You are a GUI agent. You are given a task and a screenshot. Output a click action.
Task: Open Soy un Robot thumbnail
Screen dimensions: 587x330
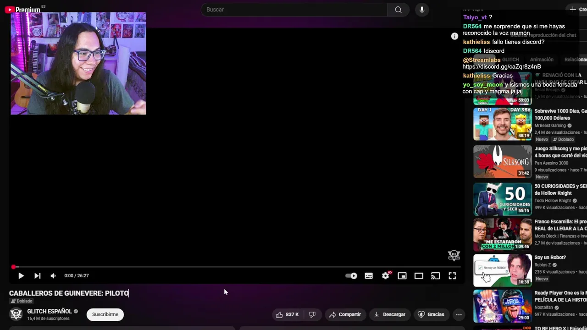[x=503, y=270]
